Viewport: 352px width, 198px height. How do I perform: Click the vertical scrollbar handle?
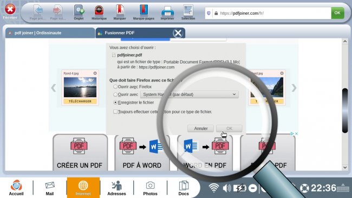345,110
